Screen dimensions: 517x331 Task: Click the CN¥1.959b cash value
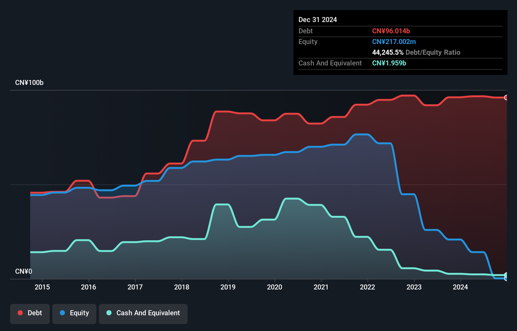[389, 63]
